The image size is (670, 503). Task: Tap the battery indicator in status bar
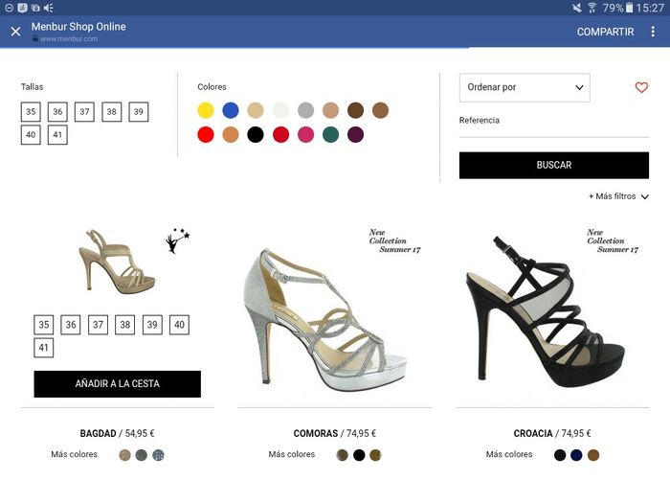[x=629, y=8]
